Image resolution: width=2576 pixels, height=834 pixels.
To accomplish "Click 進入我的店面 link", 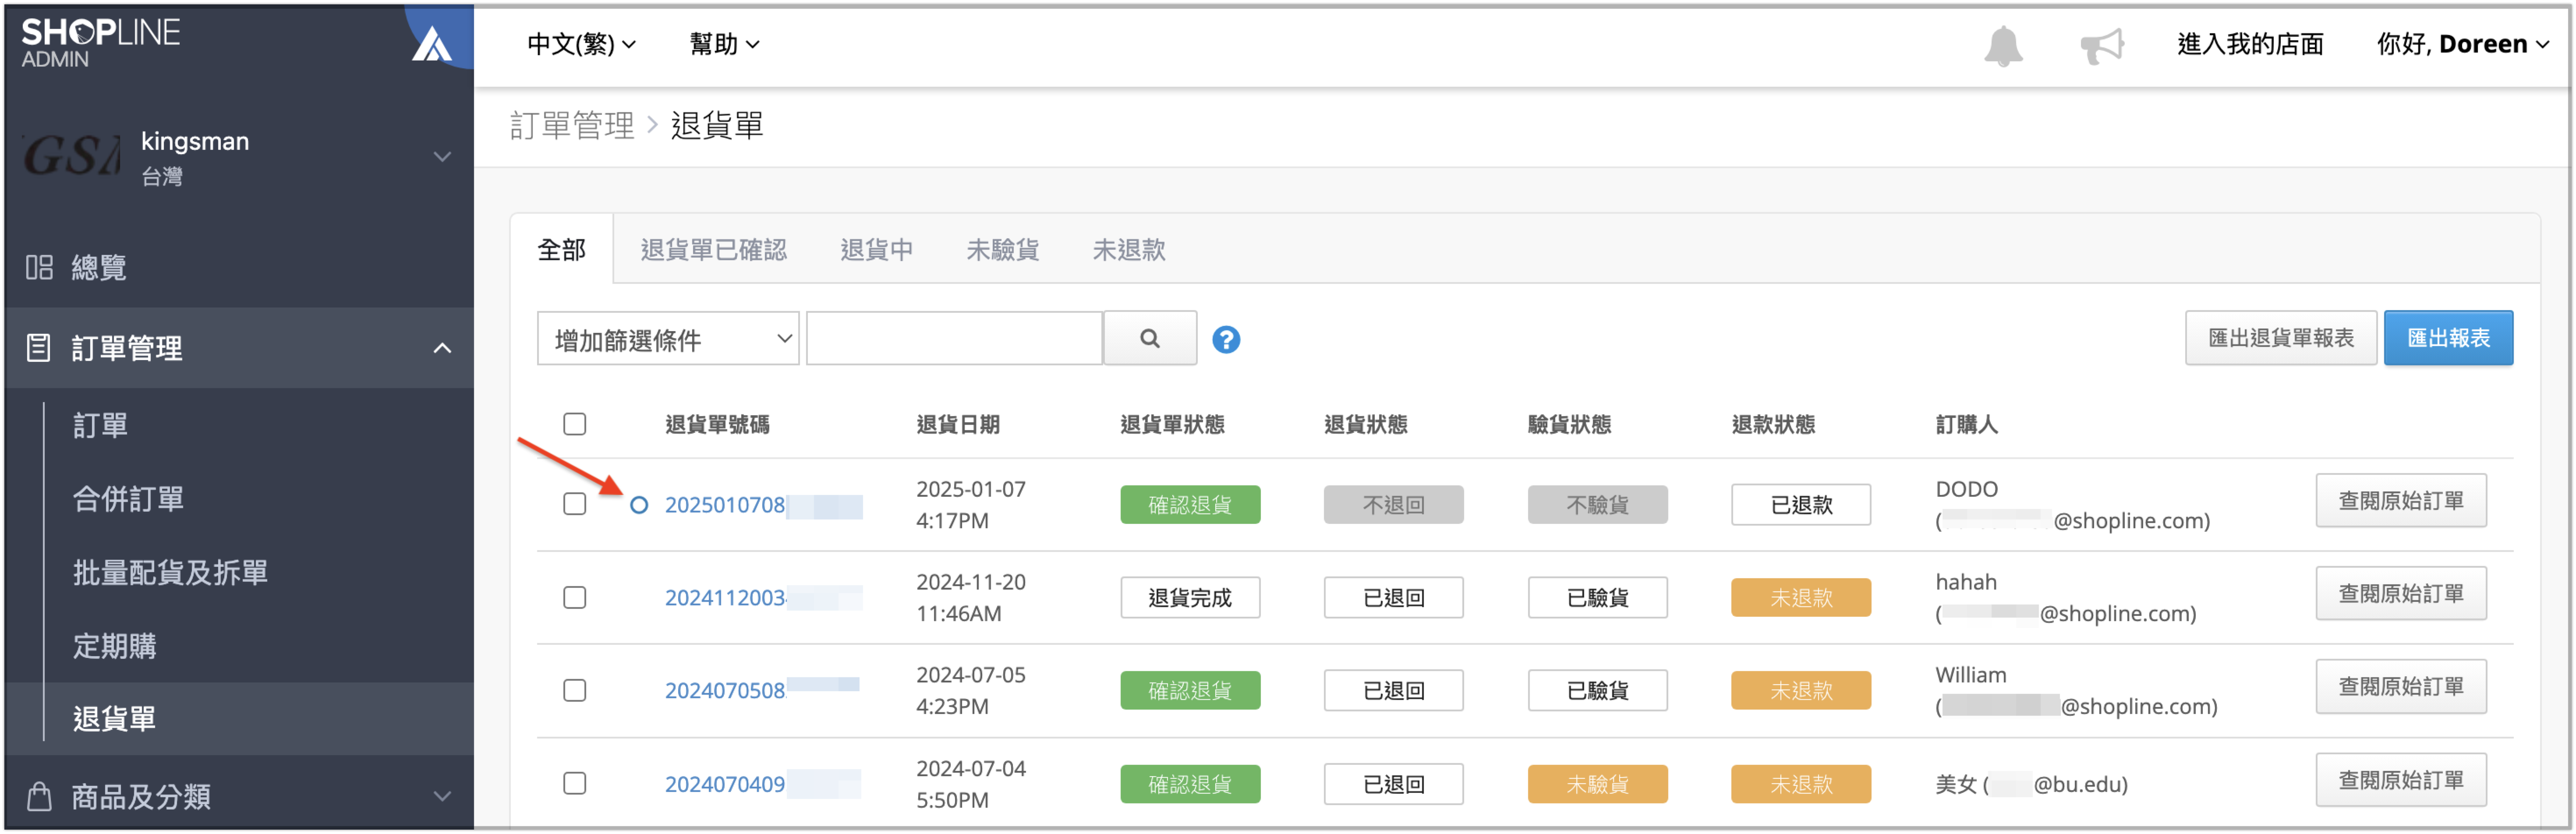I will (2250, 44).
